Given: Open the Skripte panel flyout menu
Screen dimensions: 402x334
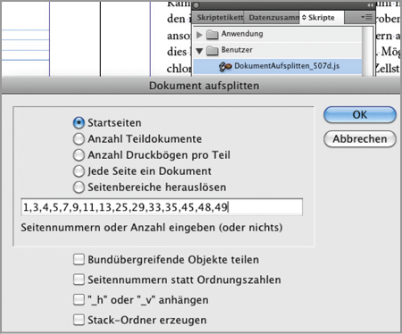Looking at the screenshot, I should 366,17.
